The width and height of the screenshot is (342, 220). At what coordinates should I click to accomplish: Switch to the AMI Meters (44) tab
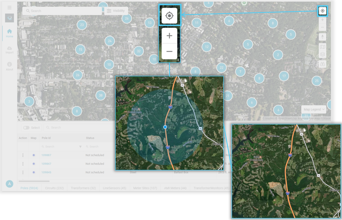point(175,188)
